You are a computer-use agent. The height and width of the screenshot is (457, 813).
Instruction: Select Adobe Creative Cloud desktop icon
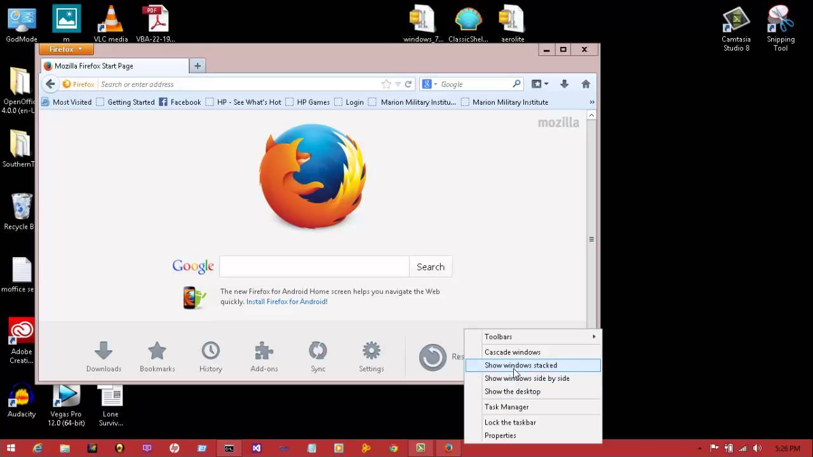coord(22,341)
